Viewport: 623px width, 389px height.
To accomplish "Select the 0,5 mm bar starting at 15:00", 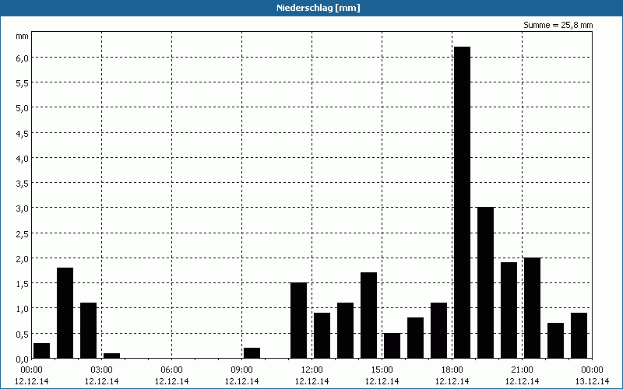I will [x=392, y=345].
